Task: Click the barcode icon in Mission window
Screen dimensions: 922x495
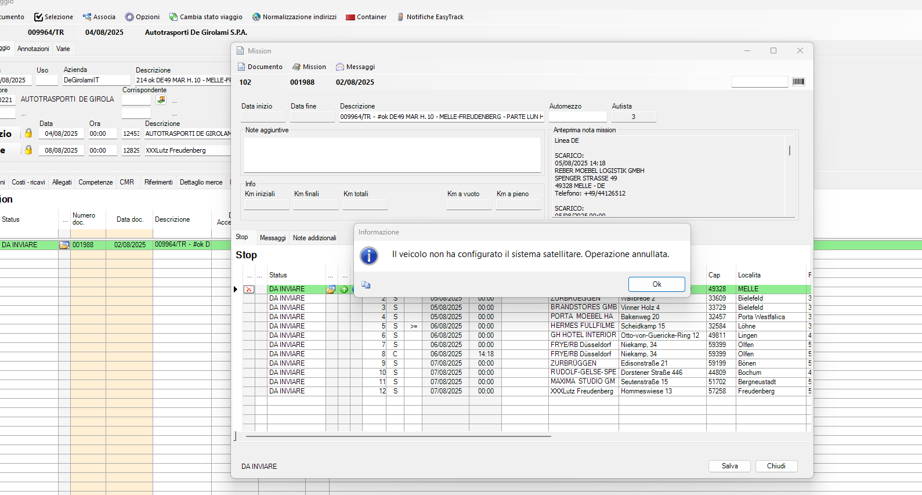Action: tap(798, 82)
